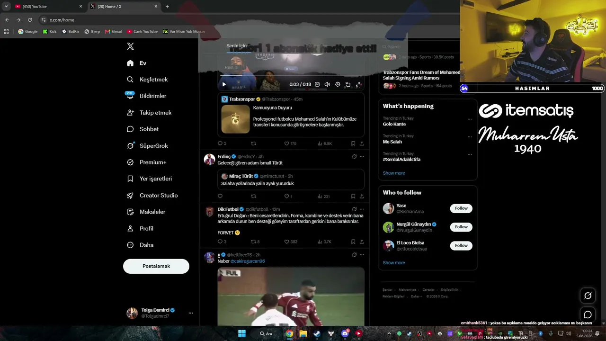Open the quoted Trabzonspor post thumbnail
606x341 pixels.
235,119
